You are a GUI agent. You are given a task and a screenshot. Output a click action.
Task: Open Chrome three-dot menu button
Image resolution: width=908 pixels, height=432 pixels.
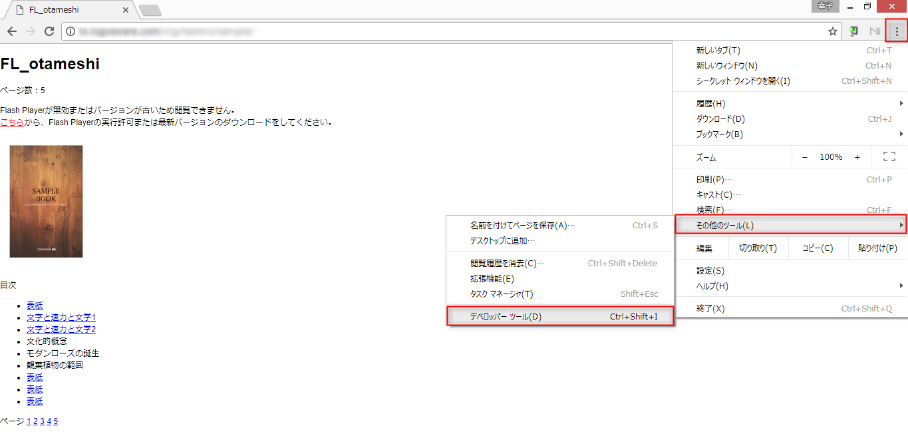[x=897, y=31]
